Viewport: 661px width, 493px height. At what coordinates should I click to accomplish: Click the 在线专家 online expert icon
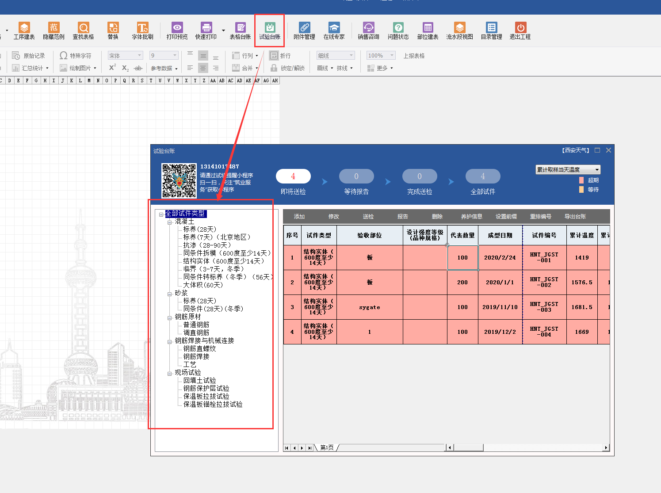(x=334, y=31)
